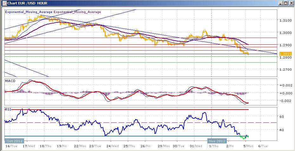Click the Nov 2012 month marker
295x151 pixels.
[217, 141]
